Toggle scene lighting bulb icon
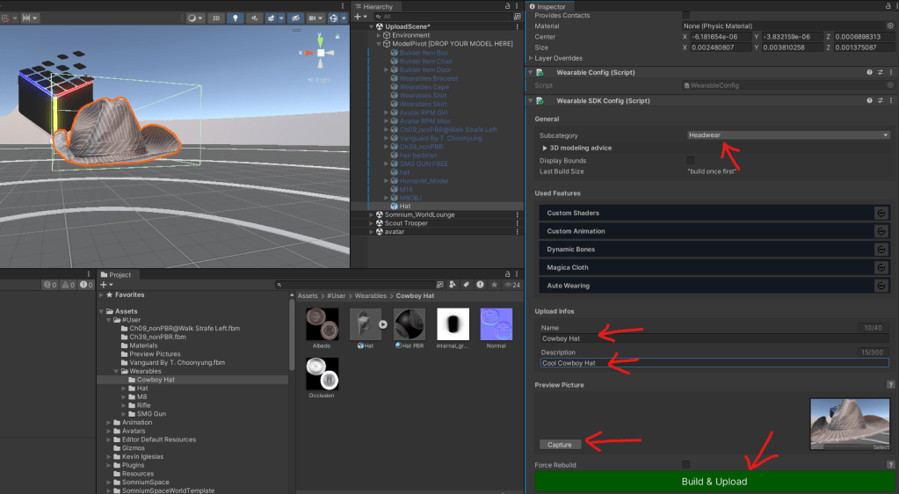The image size is (899, 494). coord(236,18)
